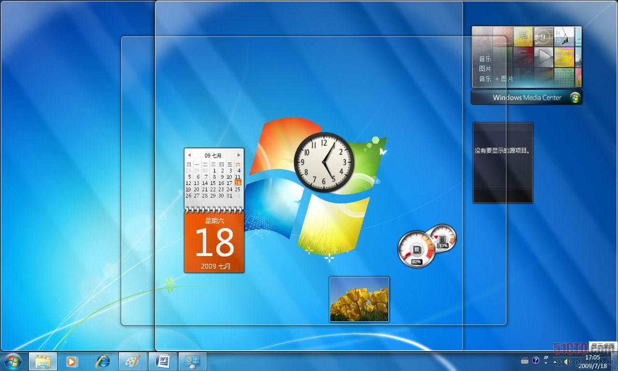
Task: Click the orange '星期六 18' day panel
Action: (214, 242)
